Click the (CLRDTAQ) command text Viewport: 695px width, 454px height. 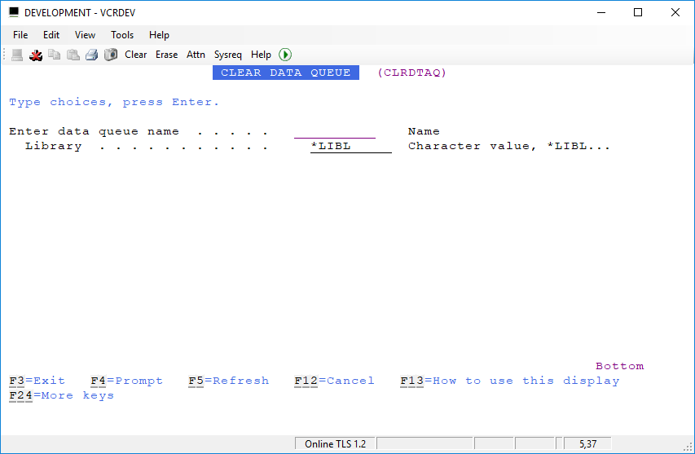point(411,73)
